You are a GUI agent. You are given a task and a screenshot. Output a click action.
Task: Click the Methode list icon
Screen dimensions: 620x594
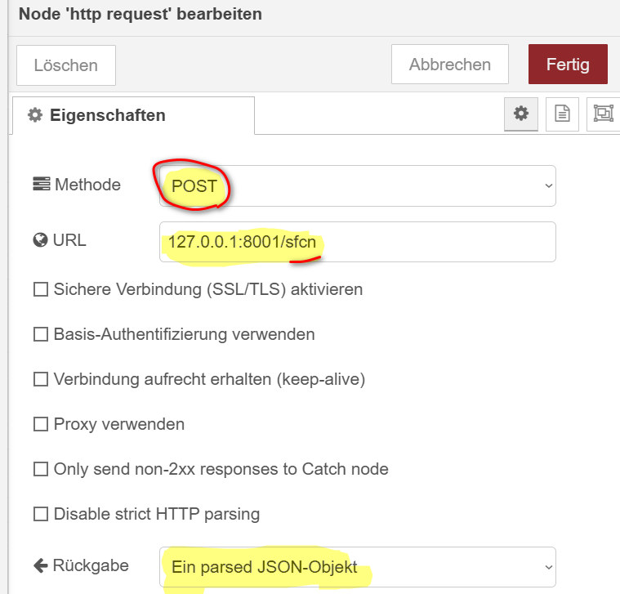point(41,184)
